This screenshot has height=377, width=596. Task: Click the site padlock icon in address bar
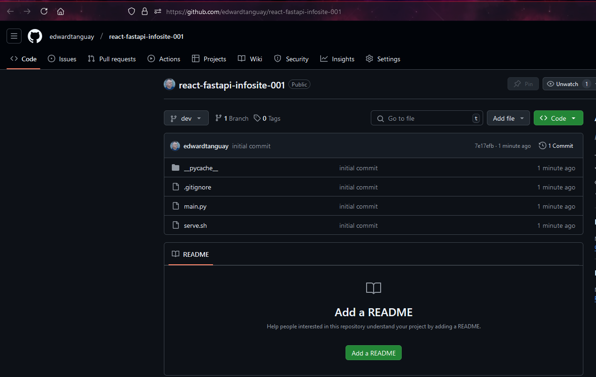click(145, 11)
